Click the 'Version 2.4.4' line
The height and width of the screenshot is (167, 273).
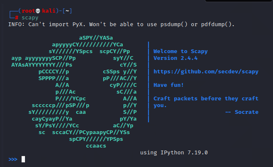175,58
